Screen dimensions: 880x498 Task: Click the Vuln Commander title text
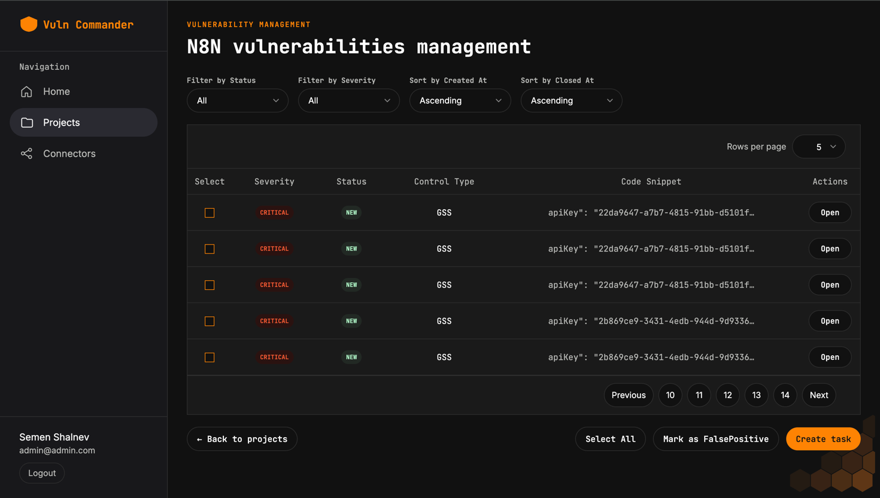tap(88, 25)
